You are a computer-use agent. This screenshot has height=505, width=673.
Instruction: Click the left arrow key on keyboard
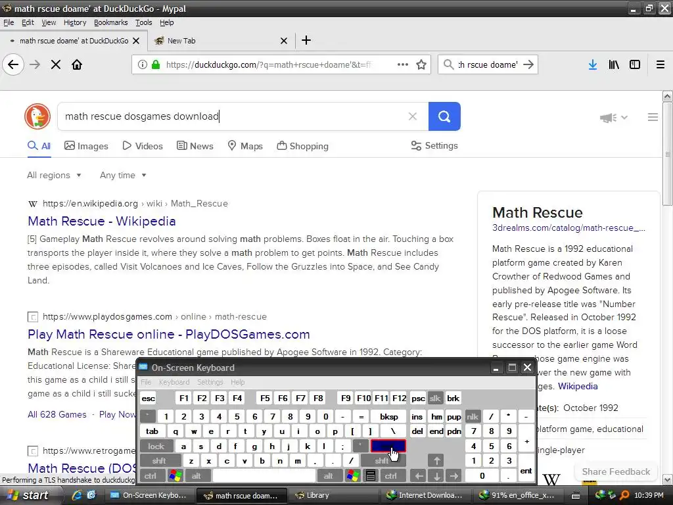[419, 476]
